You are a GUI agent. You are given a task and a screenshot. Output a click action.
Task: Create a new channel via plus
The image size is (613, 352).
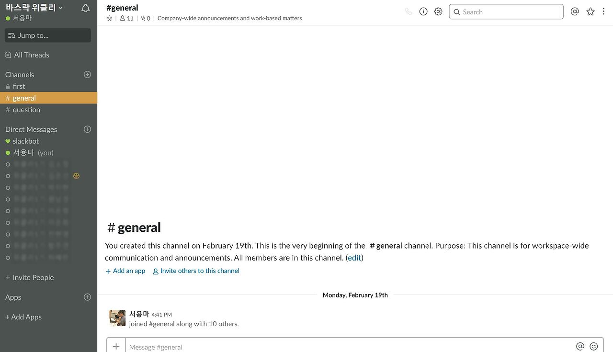tap(87, 74)
